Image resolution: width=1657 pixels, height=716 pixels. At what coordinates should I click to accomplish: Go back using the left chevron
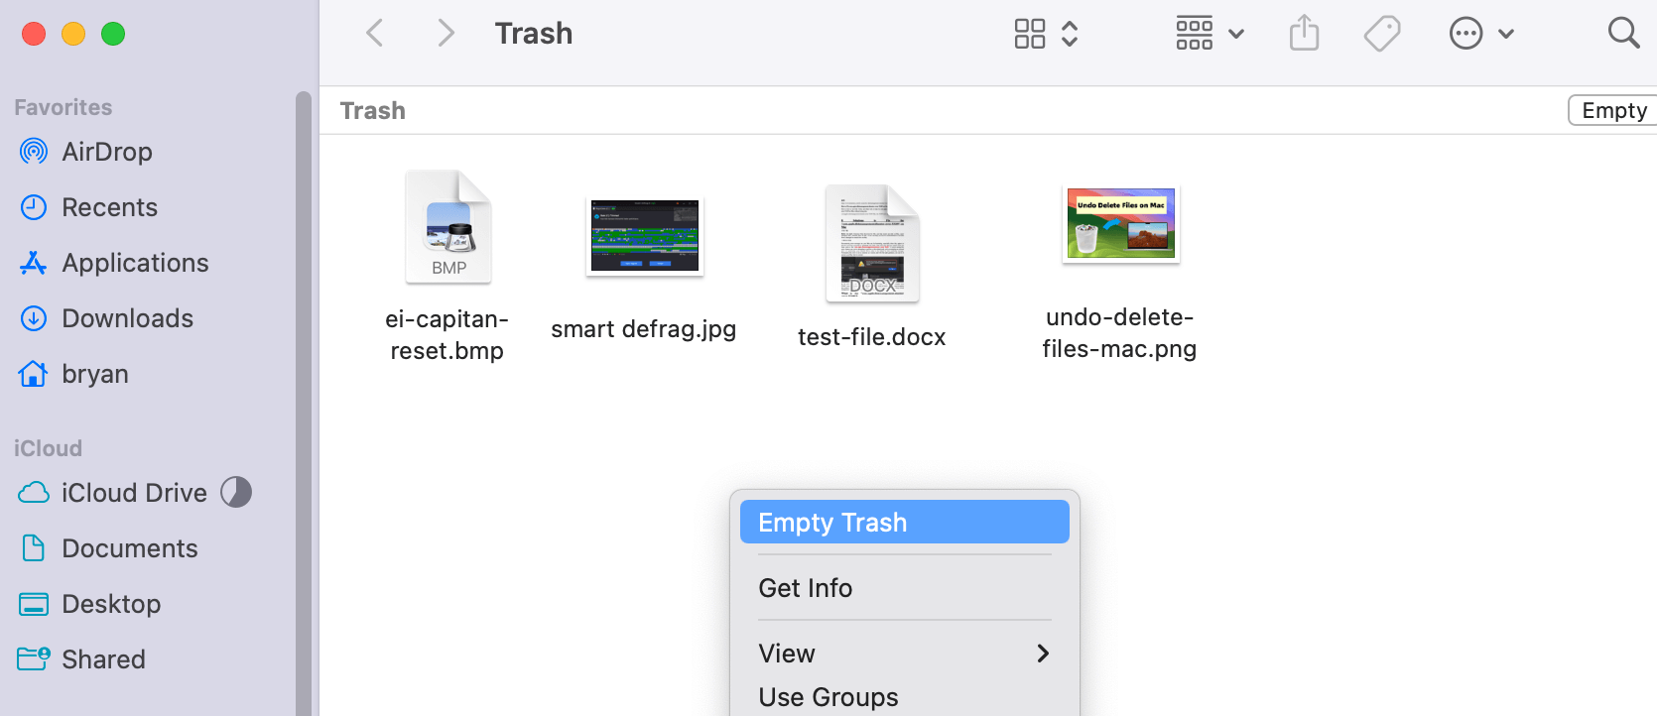[x=374, y=34]
